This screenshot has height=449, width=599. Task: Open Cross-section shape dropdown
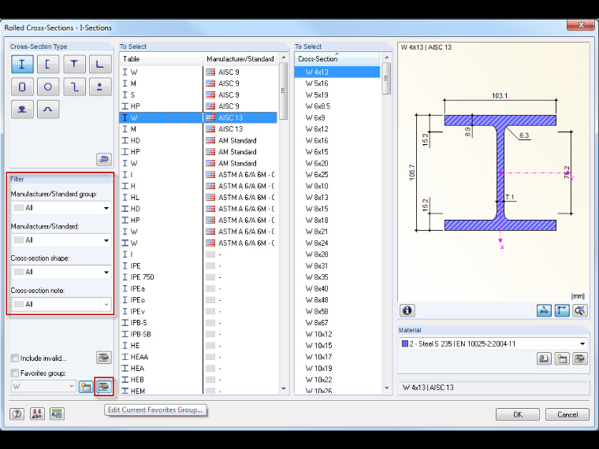pyautogui.click(x=61, y=272)
